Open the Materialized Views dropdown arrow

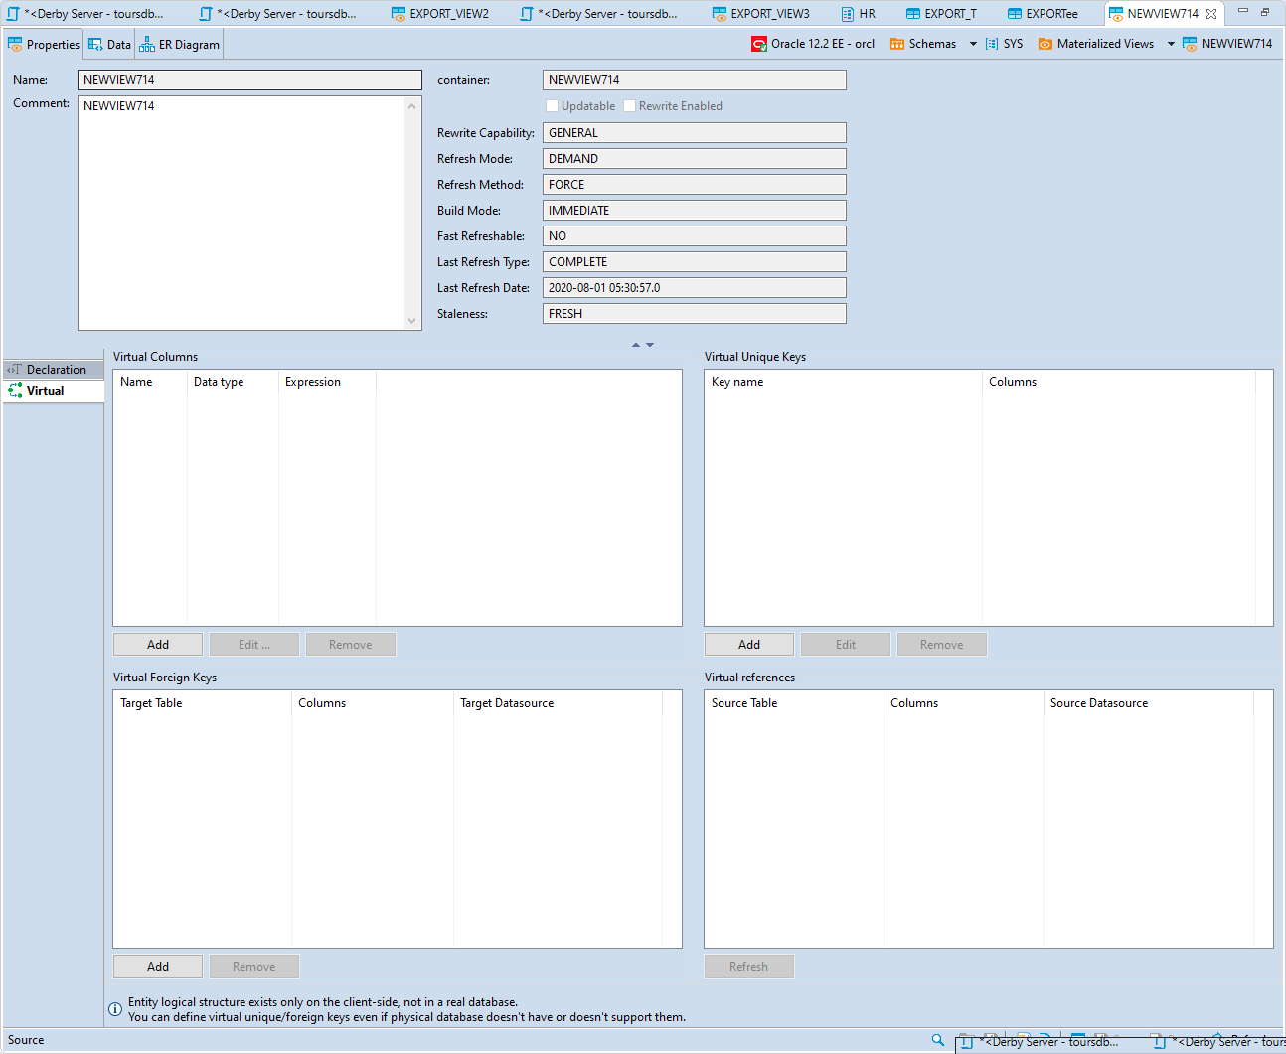pyautogui.click(x=1171, y=43)
